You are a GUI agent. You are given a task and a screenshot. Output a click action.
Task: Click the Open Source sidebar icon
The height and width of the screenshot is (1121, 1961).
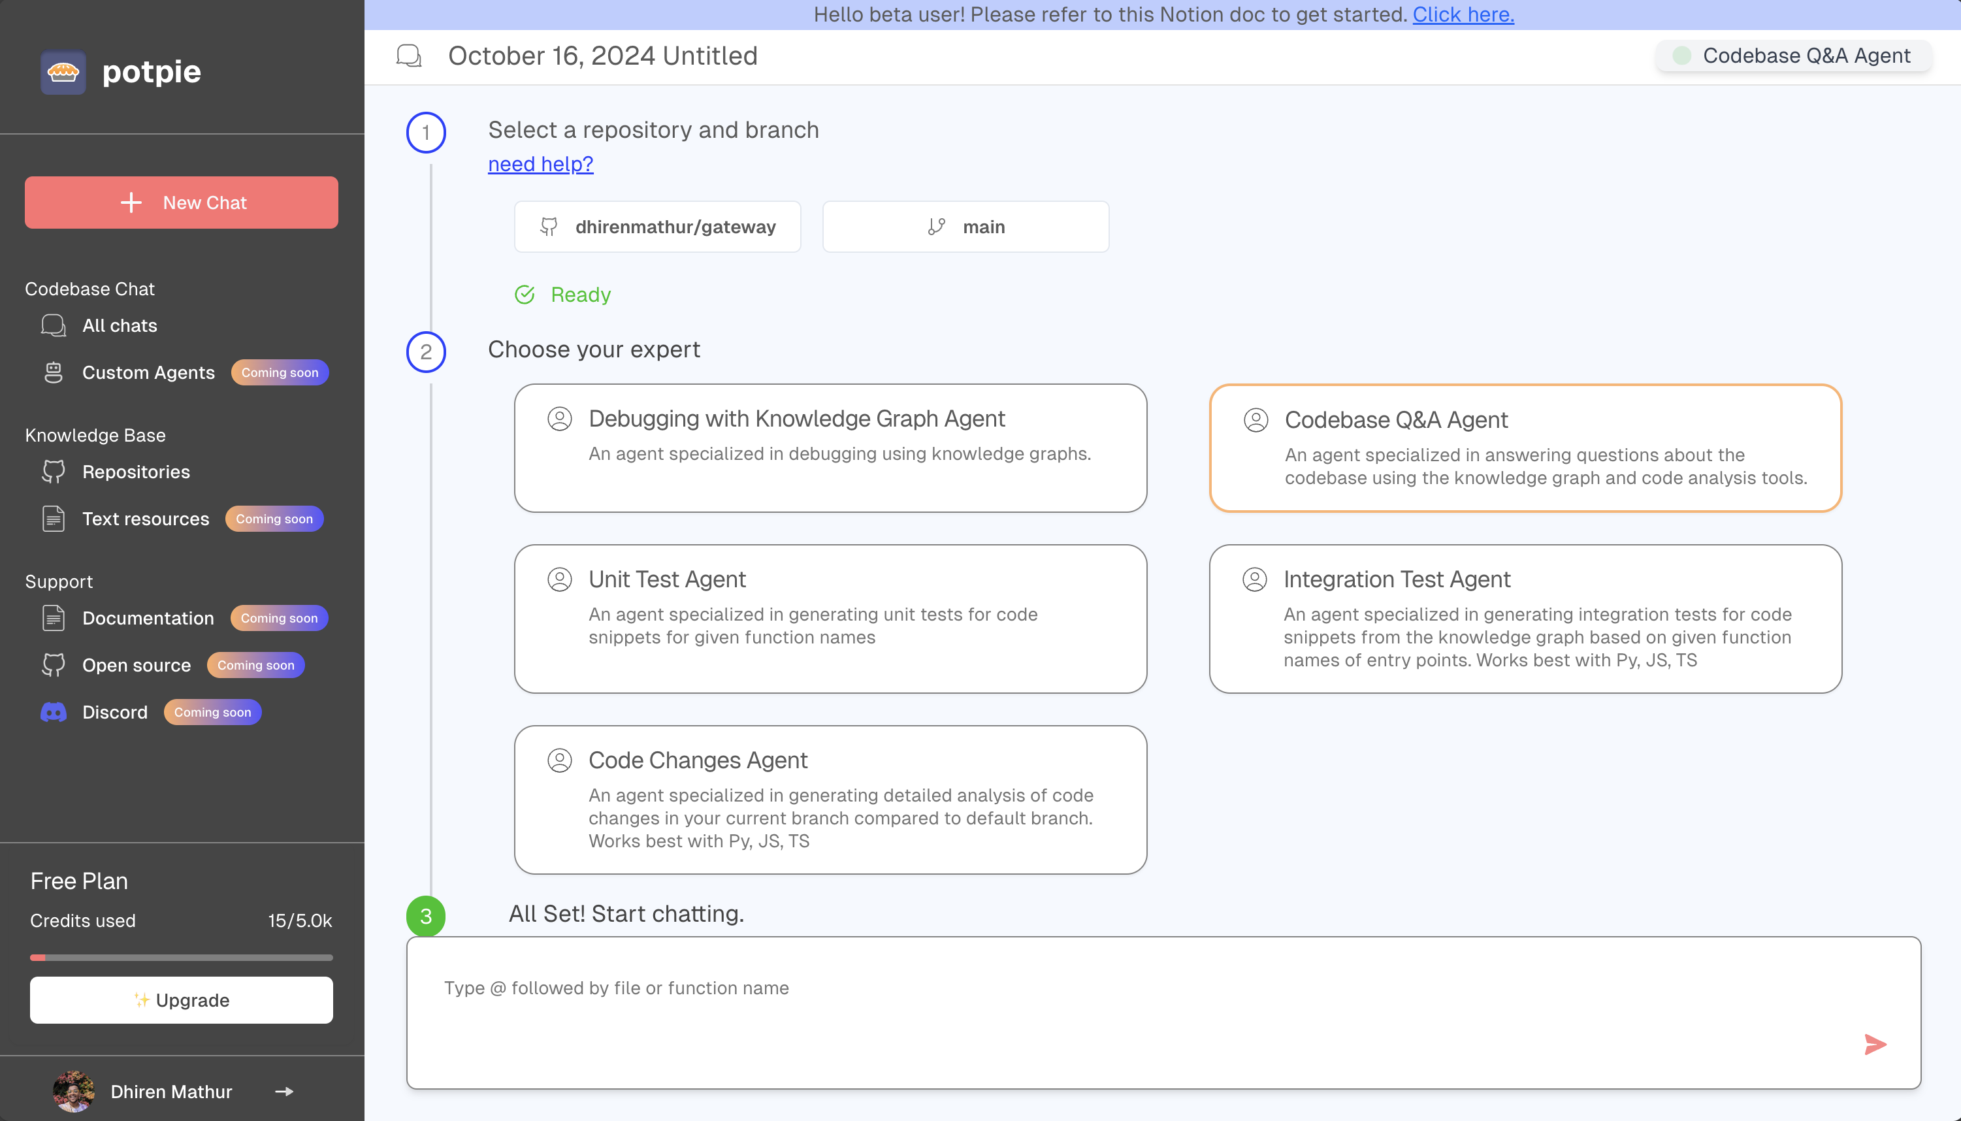54,664
